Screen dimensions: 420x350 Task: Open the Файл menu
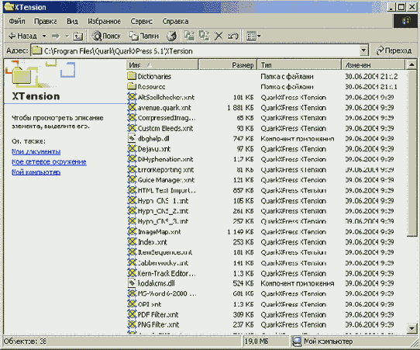pos(17,21)
